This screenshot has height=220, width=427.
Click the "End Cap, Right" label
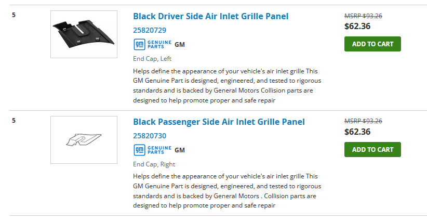(x=154, y=164)
